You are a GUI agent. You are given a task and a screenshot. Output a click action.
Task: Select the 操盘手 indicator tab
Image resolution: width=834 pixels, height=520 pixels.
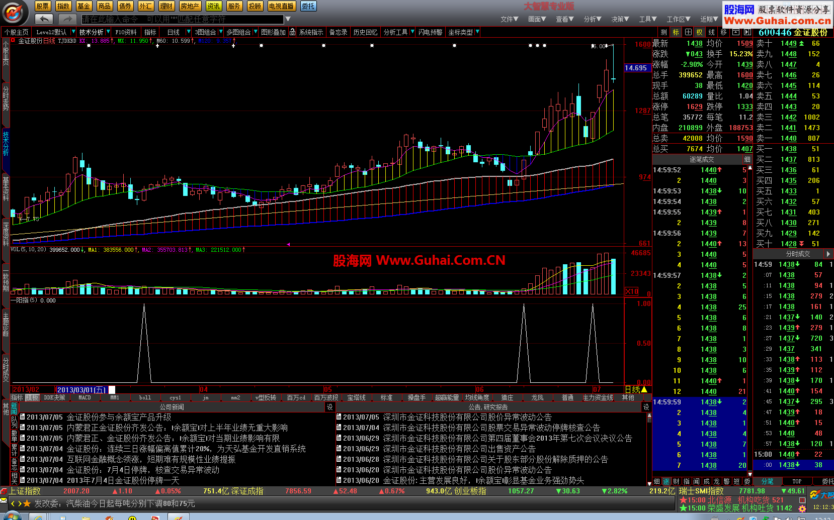click(x=416, y=397)
